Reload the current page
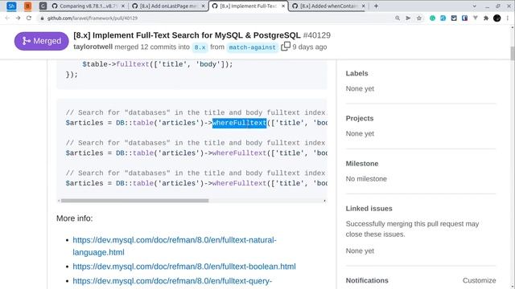This screenshot has height=289, width=515. coord(29,18)
